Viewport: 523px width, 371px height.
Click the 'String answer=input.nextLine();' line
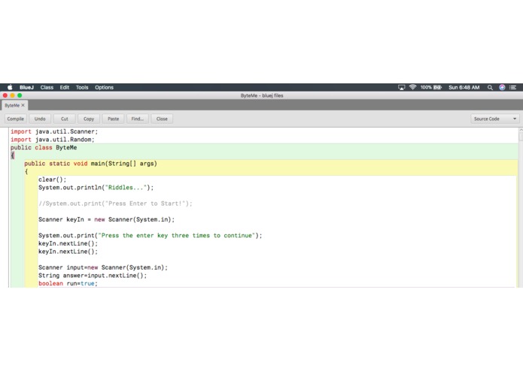click(93, 275)
